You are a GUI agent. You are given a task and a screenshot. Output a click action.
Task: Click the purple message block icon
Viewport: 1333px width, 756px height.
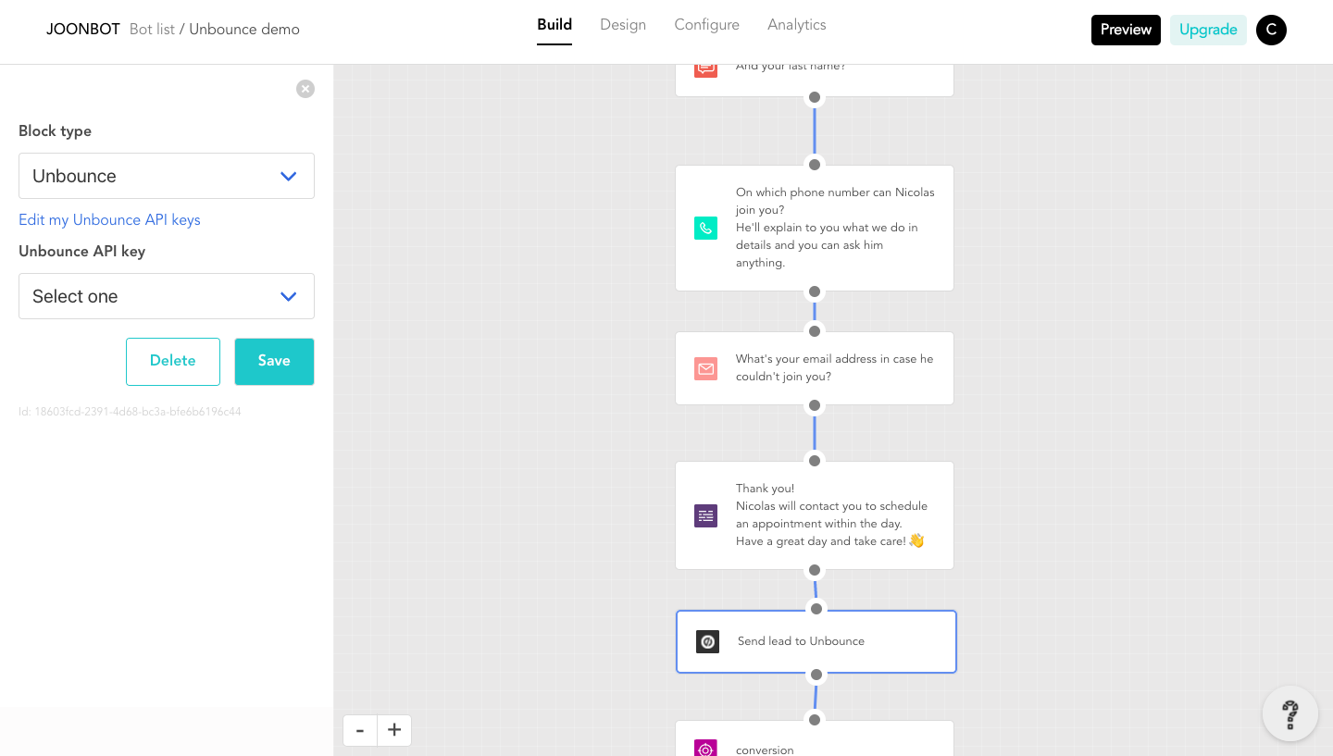(705, 515)
